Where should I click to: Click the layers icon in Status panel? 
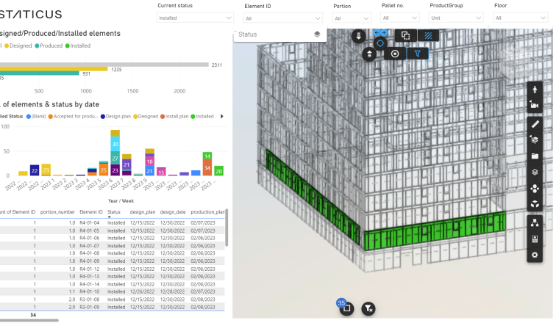[x=316, y=34]
